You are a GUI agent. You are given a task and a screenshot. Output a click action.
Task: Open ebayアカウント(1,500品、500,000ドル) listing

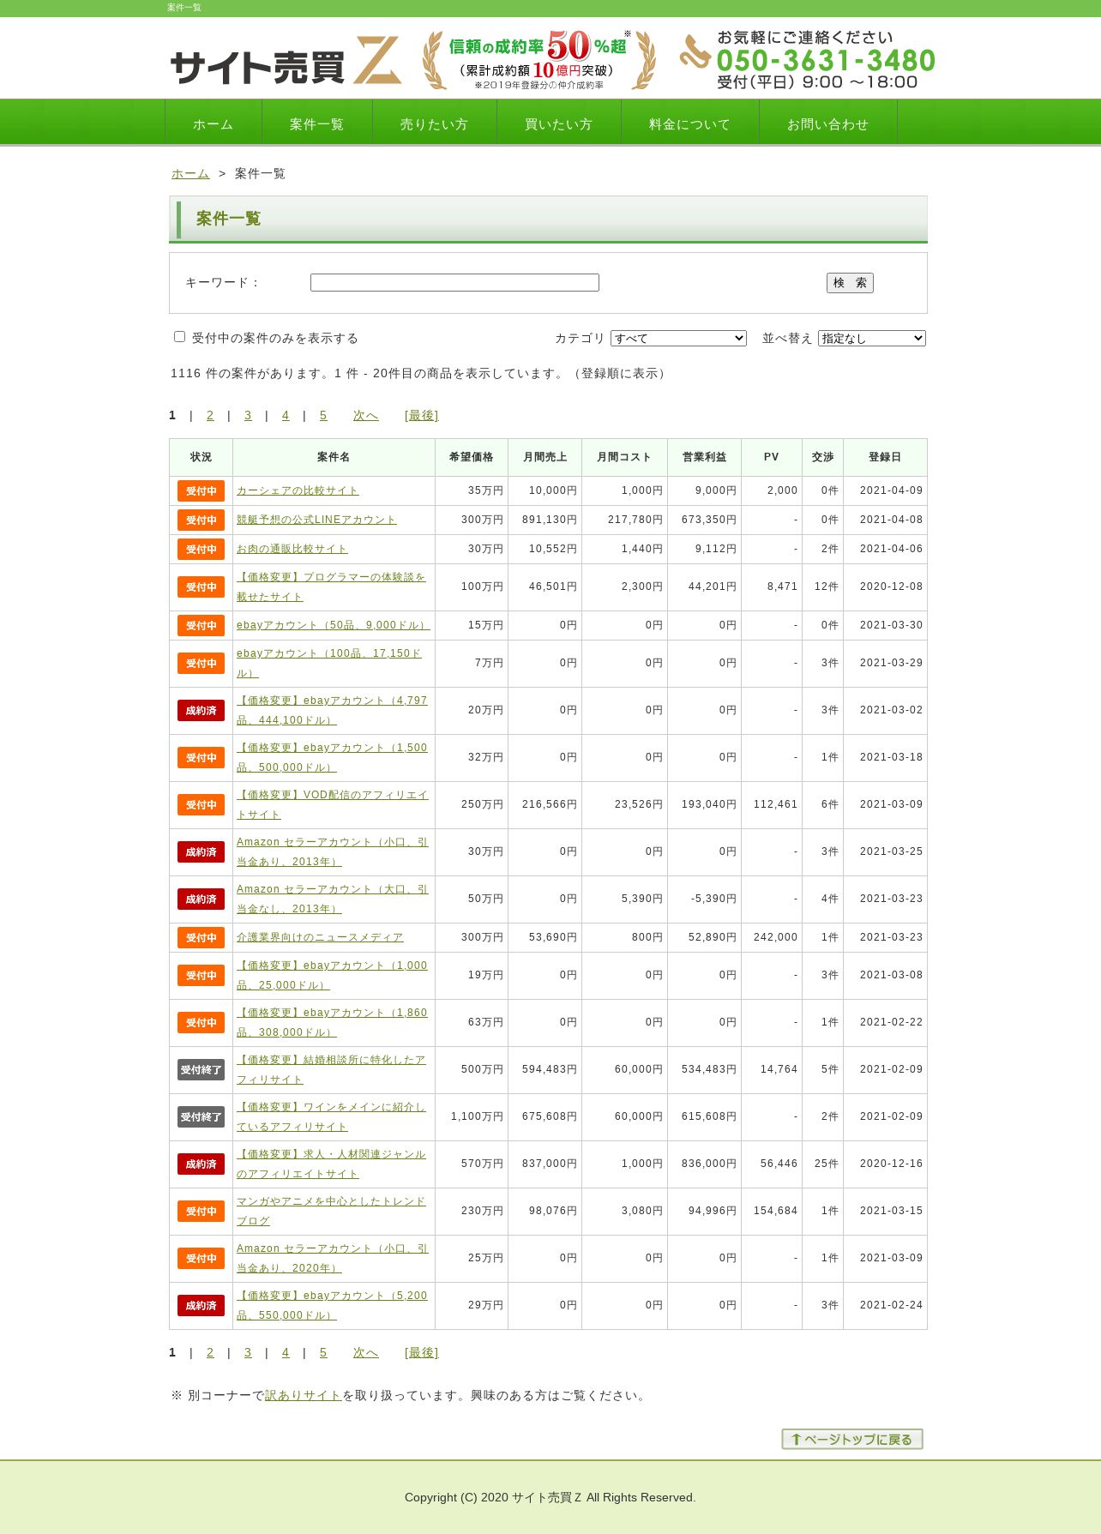coord(333,757)
